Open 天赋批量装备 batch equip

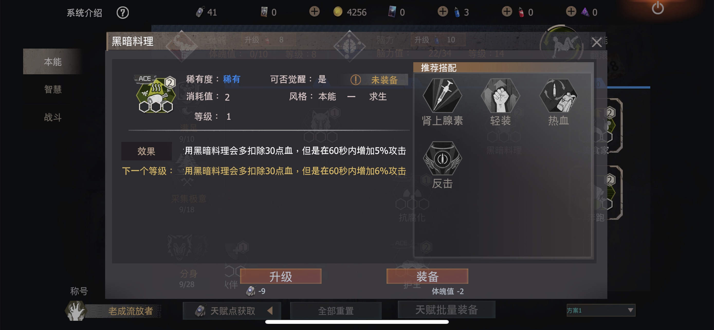click(446, 310)
